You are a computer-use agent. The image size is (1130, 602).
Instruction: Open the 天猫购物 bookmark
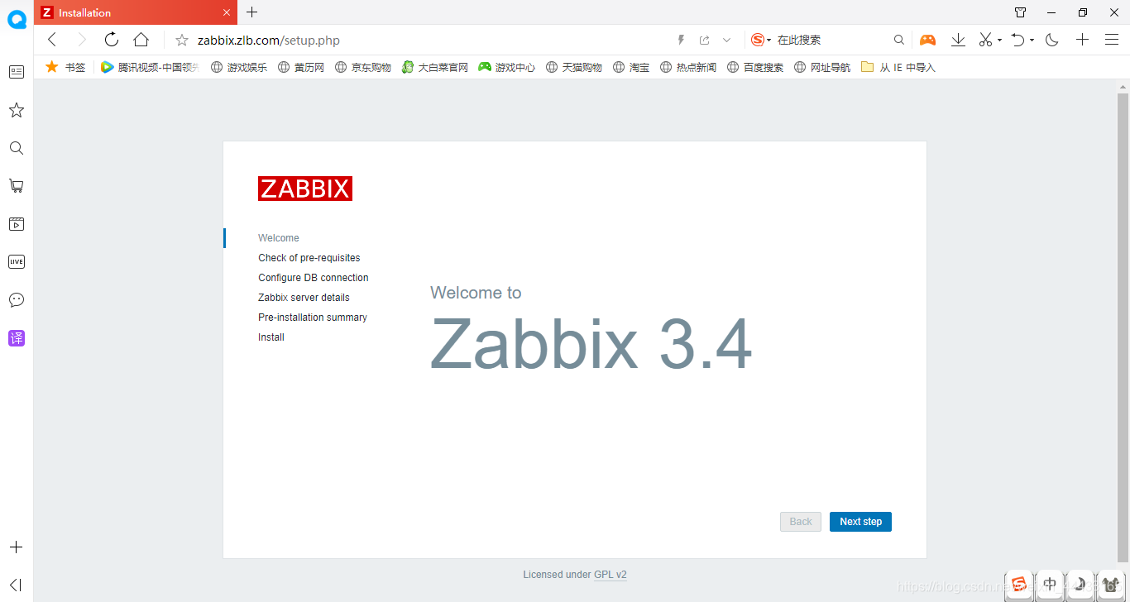(x=574, y=67)
